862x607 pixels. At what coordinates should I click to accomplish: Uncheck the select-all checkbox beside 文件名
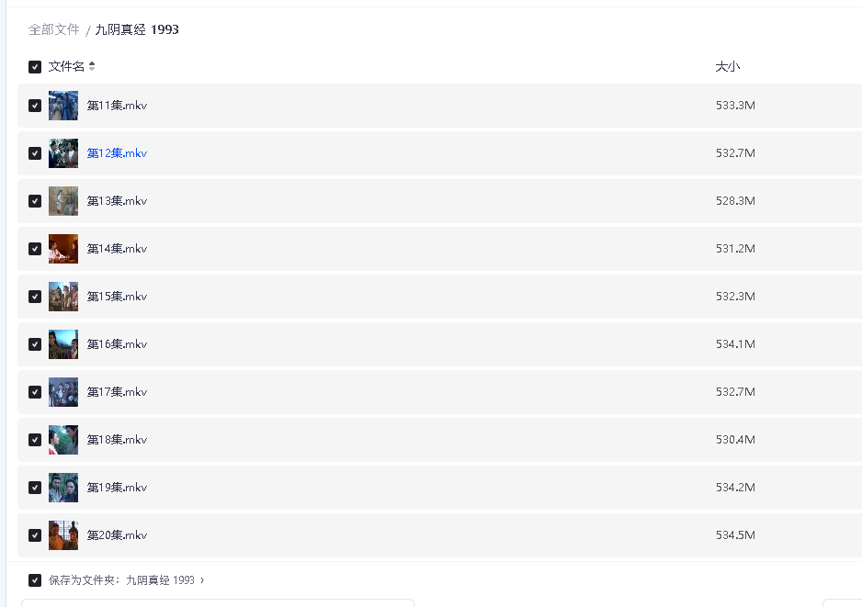click(x=35, y=67)
